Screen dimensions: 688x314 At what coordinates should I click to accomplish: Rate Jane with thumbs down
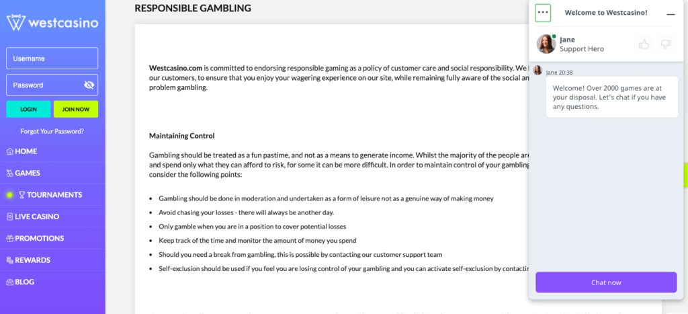[x=666, y=44]
